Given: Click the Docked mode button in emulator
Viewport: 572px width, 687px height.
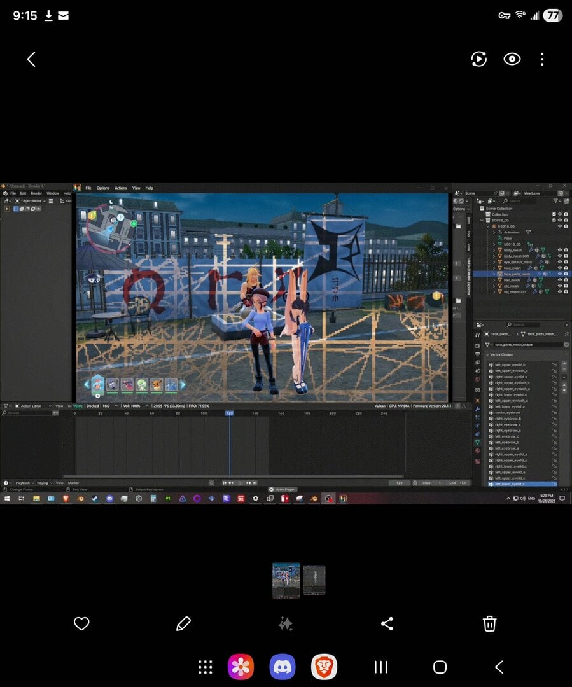Looking at the screenshot, I should 92,406.
